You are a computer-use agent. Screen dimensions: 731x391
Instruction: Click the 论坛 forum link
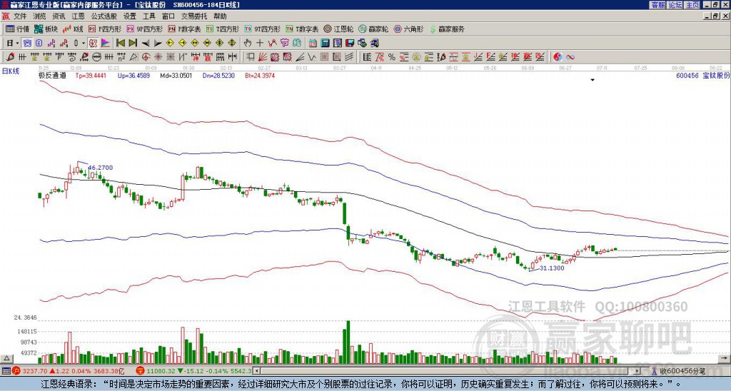click(675, 5)
